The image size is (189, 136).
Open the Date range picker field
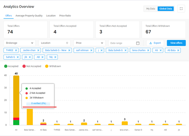point(124,43)
